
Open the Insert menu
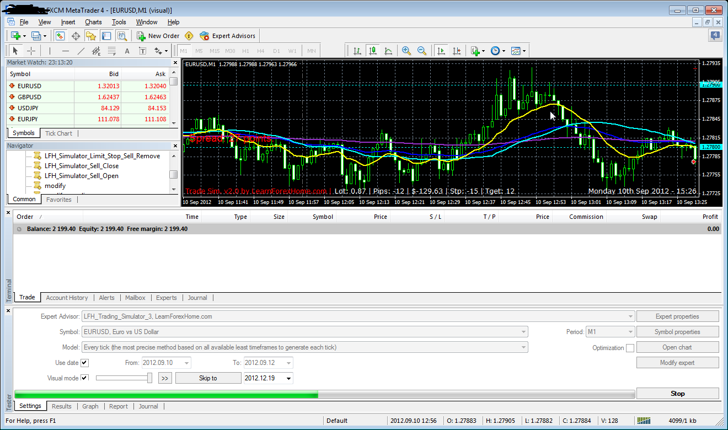(68, 22)
